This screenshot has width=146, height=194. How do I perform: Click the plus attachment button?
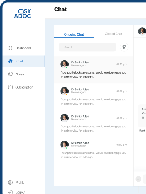coord(138,179)
